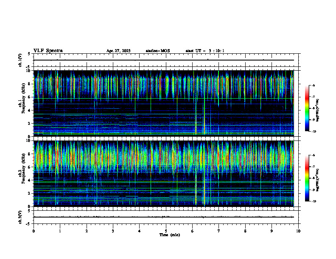Click the ch.3 waveform trace line
The height and width of the screenshot is (259, 336).
(x=163, y=217)
